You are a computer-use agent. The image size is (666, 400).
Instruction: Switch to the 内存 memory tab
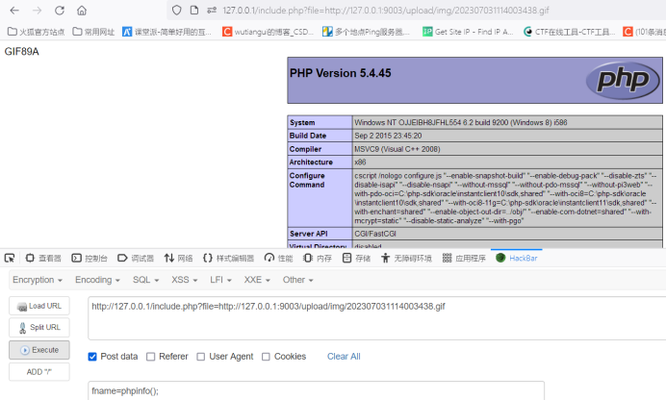318,258
